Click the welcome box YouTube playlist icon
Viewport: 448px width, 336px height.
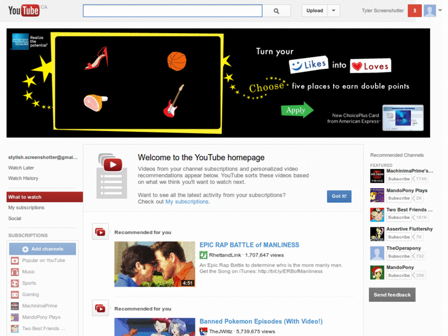coord(111,176)
